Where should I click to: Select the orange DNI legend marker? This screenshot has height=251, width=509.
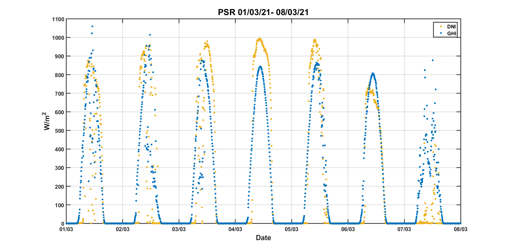(441, 27)
